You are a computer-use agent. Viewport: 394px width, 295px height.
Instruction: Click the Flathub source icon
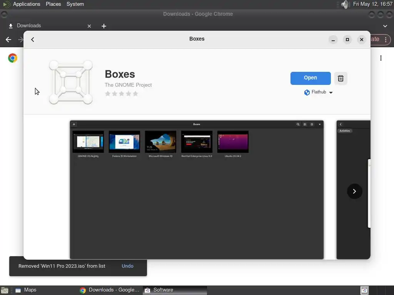pyautogui.click(x=307, y=92)
